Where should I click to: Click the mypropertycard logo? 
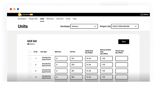25,15
